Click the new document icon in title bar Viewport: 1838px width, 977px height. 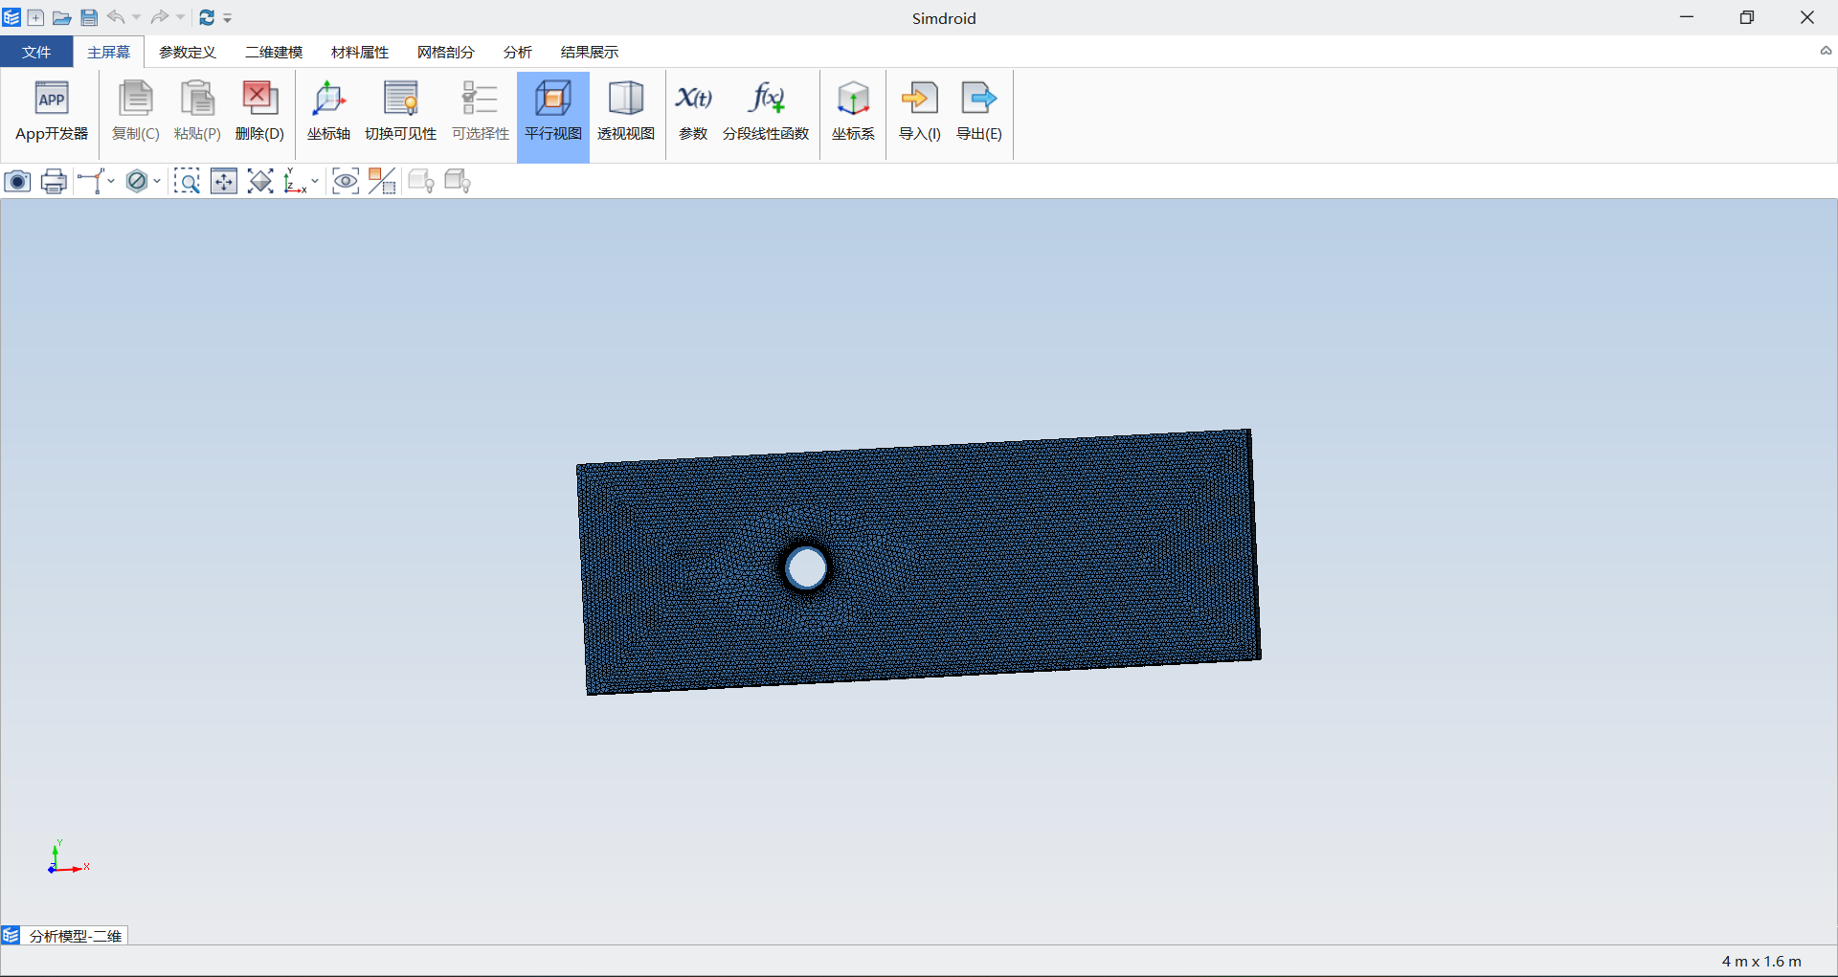pos(35,17)
